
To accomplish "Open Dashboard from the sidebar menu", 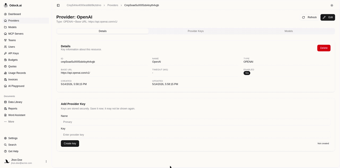I will 26,14.
